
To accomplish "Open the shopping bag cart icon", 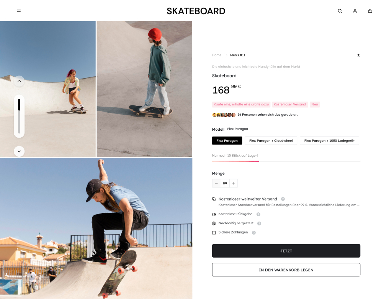I will 370,11.
